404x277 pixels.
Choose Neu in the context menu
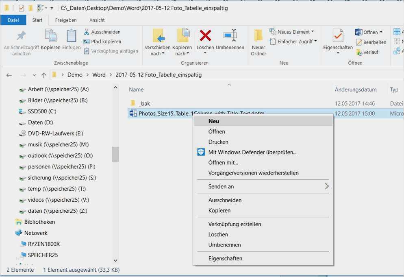click(x=263, y=121)
